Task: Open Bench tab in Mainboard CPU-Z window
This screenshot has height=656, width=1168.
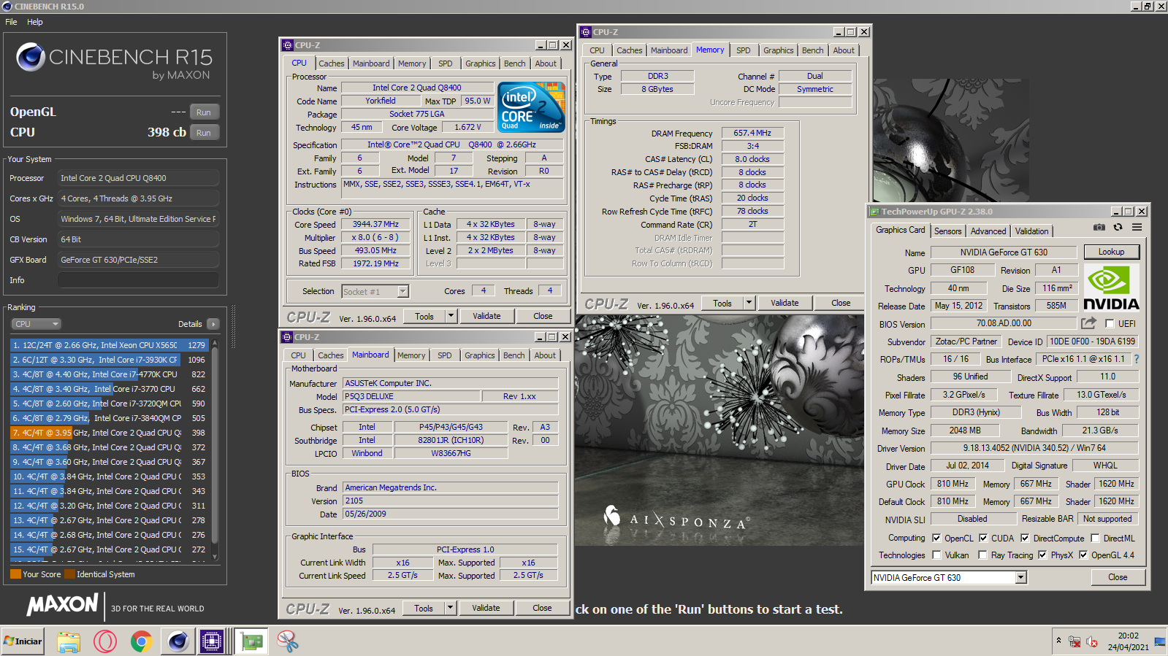Action: (x=514, y=355)
